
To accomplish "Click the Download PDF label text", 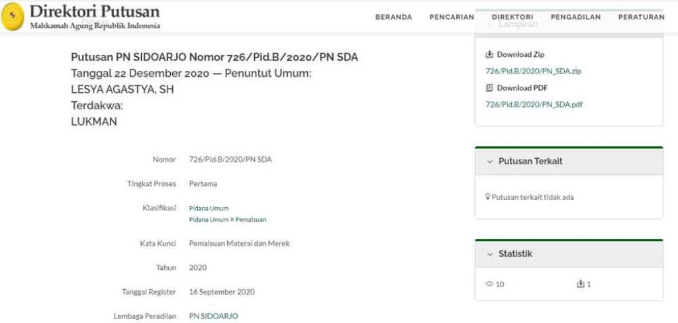I will click(x=522, y=88).
